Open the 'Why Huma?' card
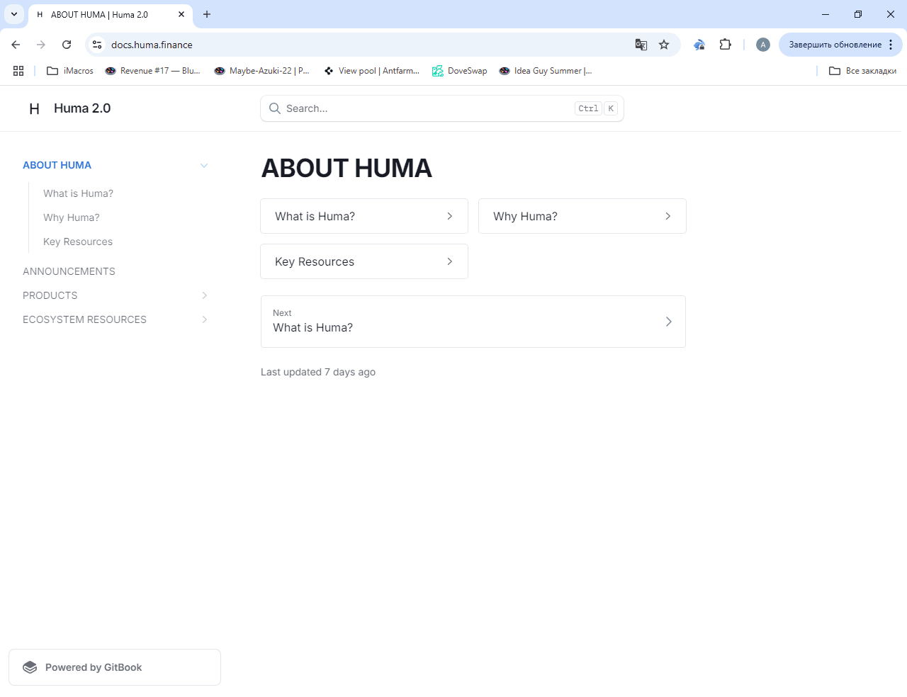Viewport: 907px width, 697px height. click(582, 216)
